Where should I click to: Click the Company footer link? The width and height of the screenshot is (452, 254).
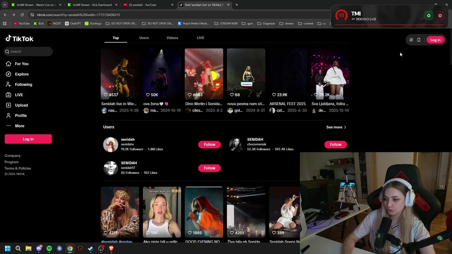(x=12, y=156)
